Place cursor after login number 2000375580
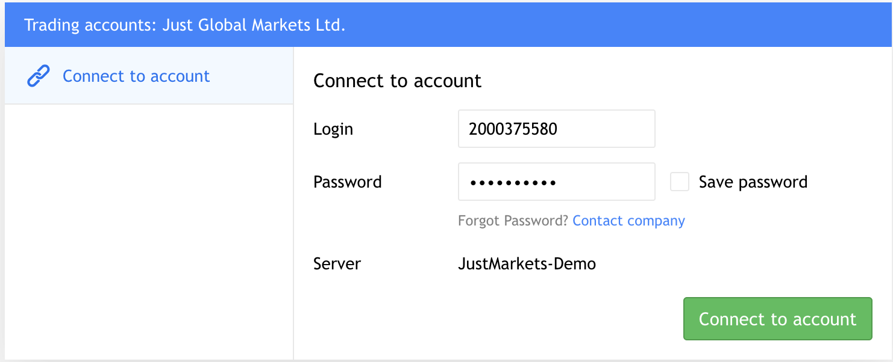 point(559,129)
